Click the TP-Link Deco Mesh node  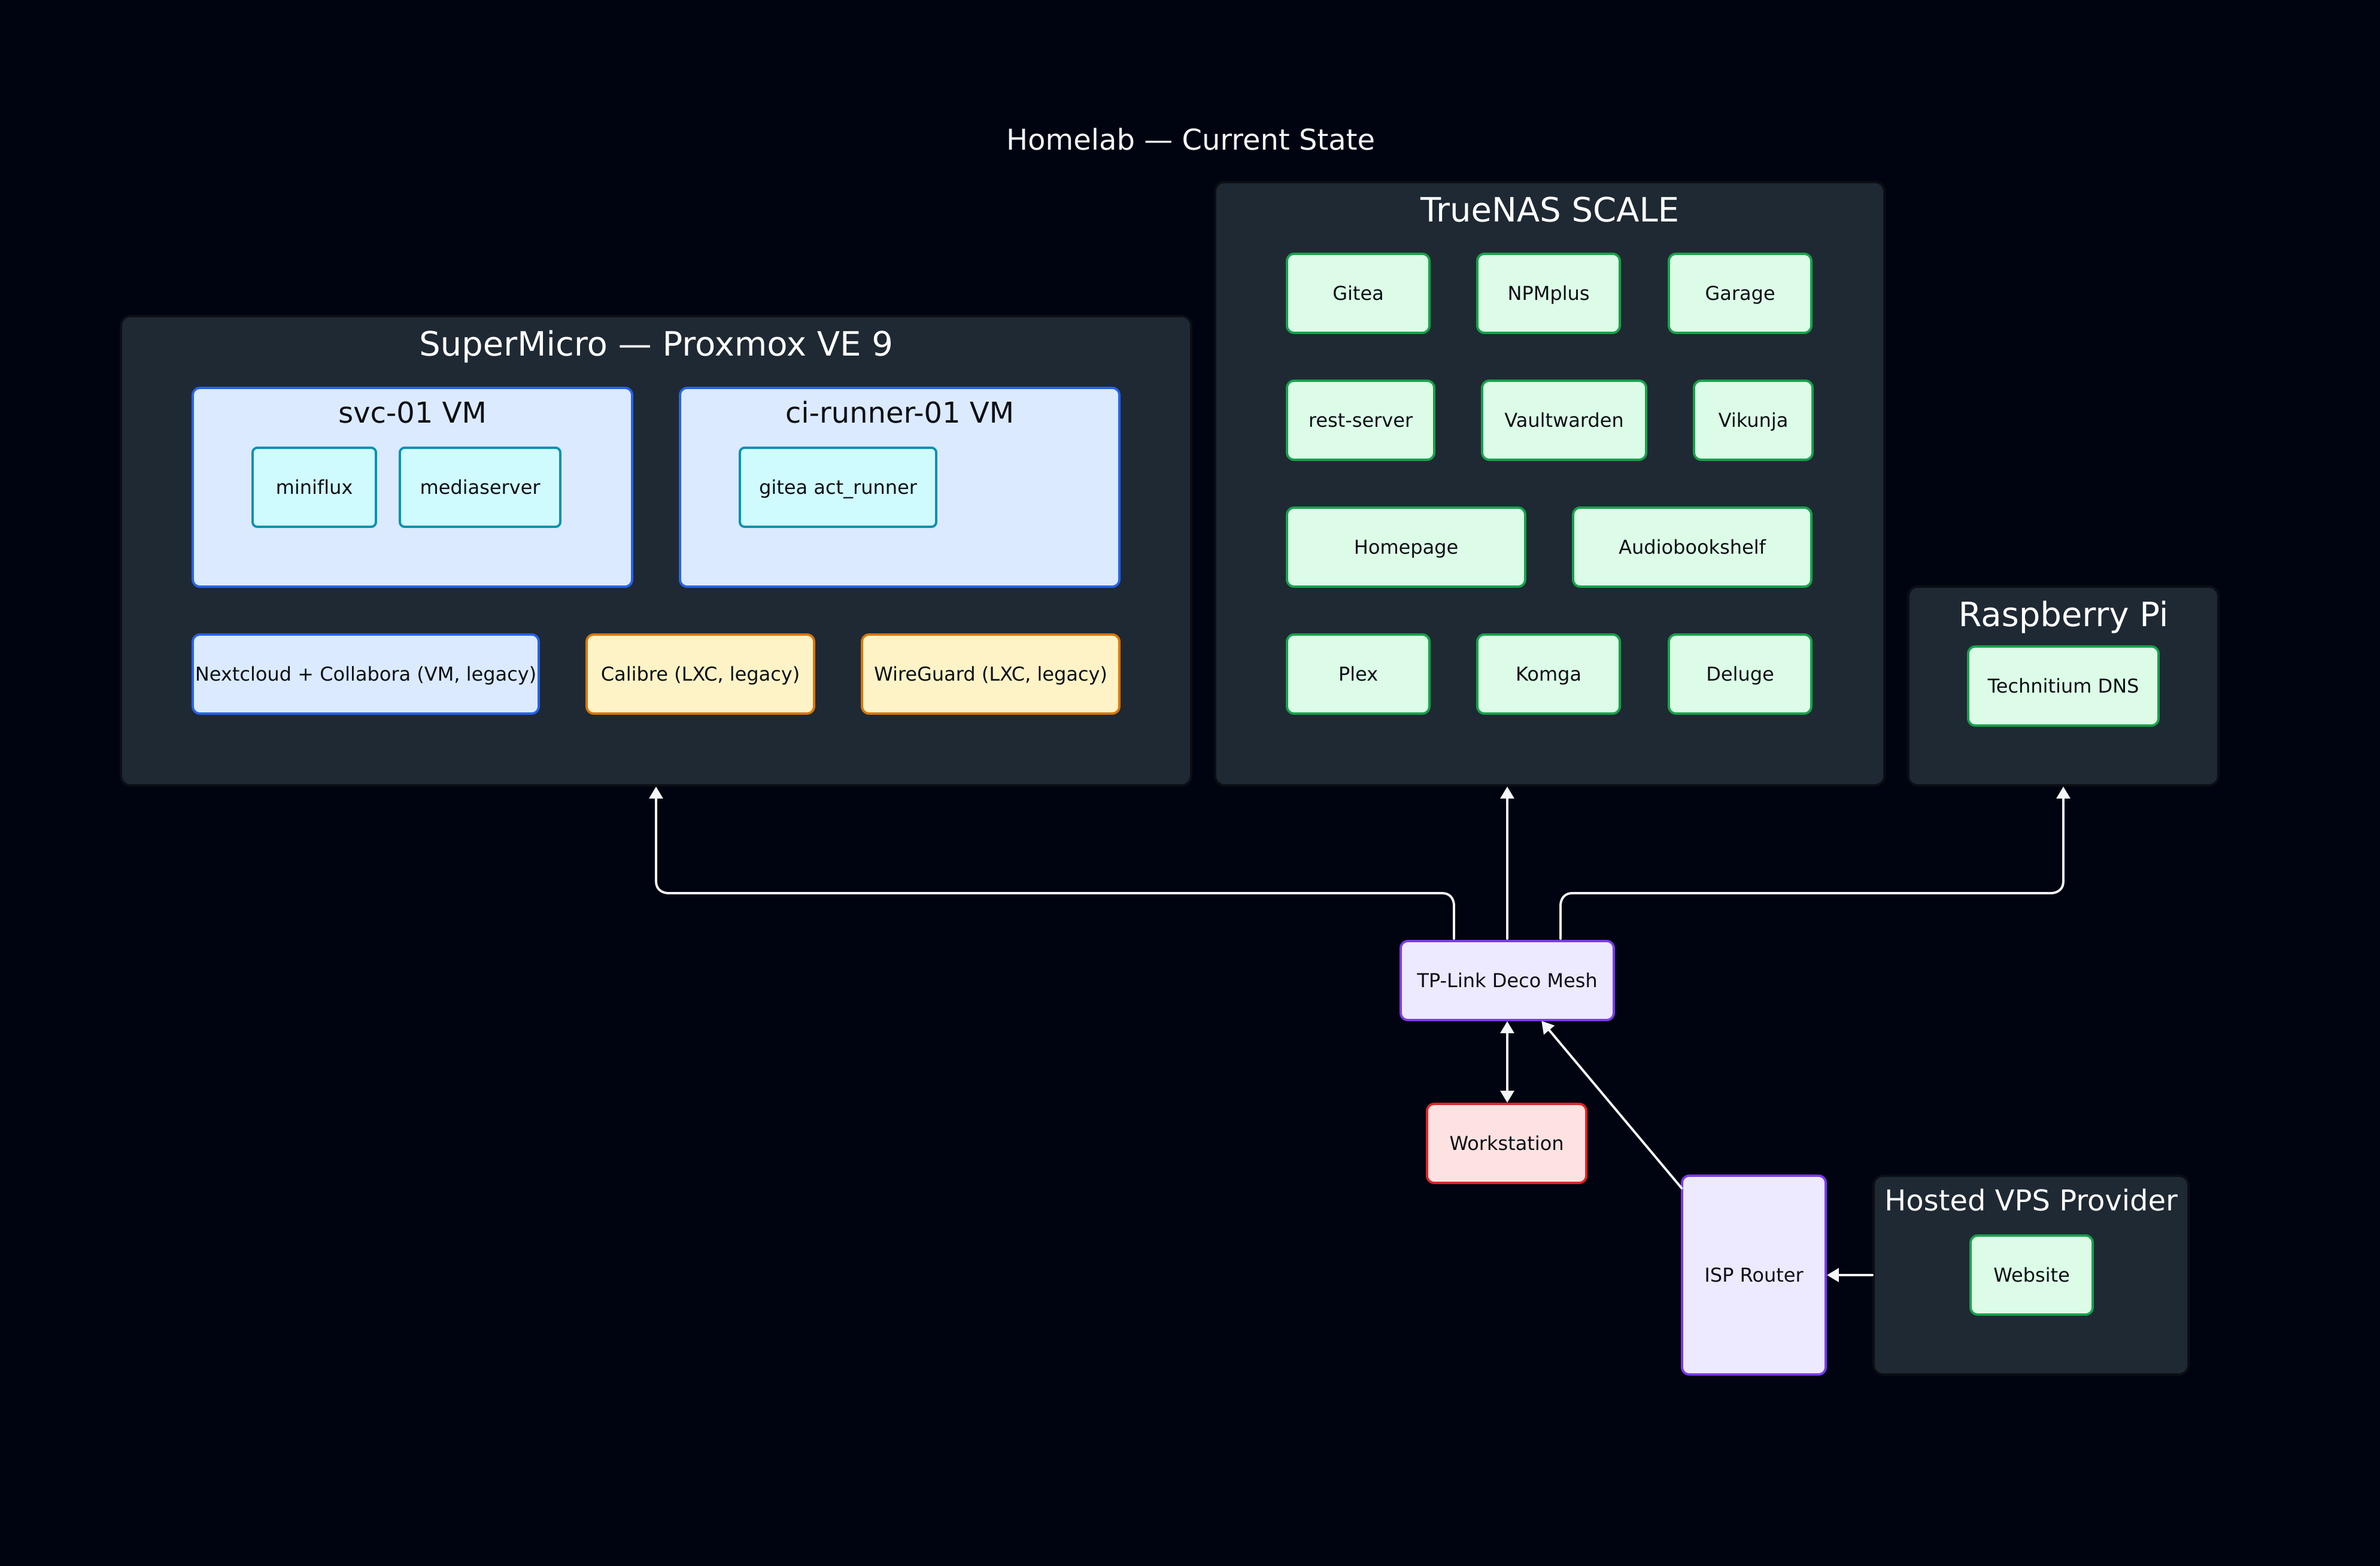(x=1507, y=981)
